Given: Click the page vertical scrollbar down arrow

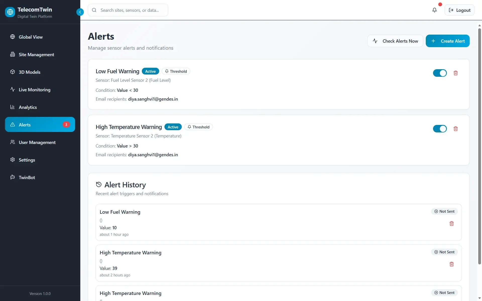Looking at the screenshot, I should coord(479,298).
